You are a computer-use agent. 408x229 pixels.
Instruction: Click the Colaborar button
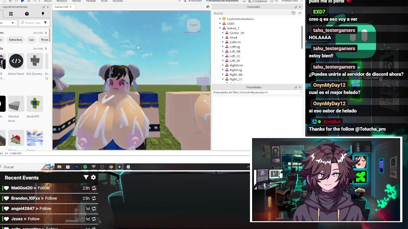pos(258,1)
